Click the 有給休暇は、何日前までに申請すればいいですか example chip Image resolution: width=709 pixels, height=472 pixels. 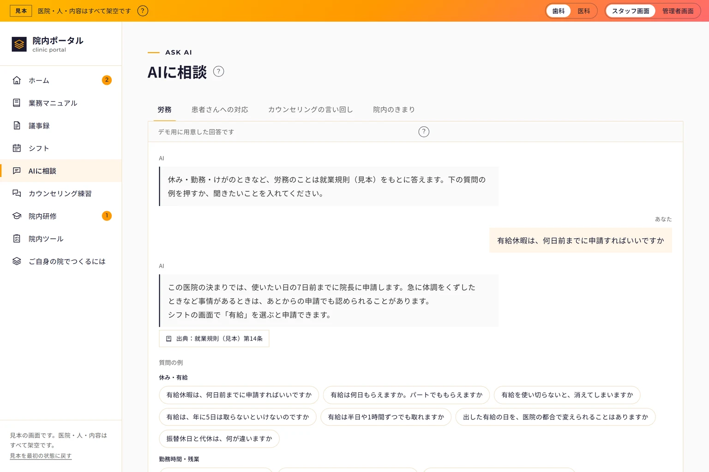click(239, 395)
